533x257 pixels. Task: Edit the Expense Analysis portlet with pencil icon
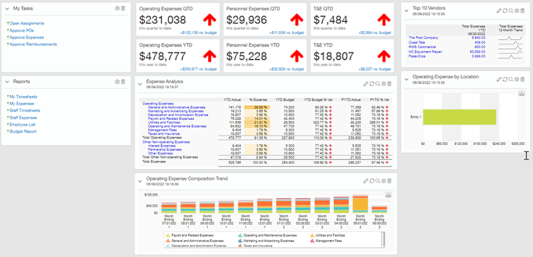point(366,84)
